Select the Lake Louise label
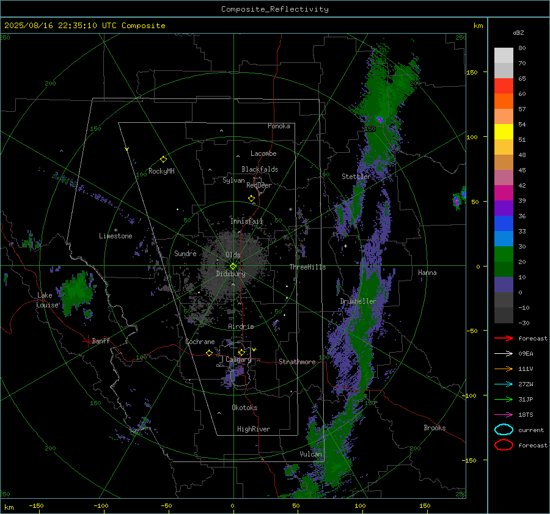The height and width of the screenshot is (514, 550). (47, 300)
